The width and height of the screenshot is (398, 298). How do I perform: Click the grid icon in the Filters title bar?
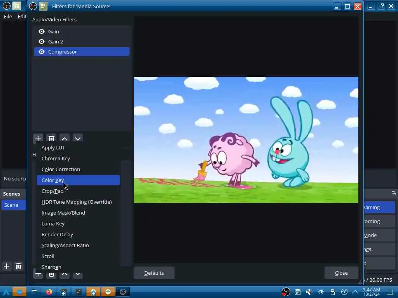(x=43, y=6)
